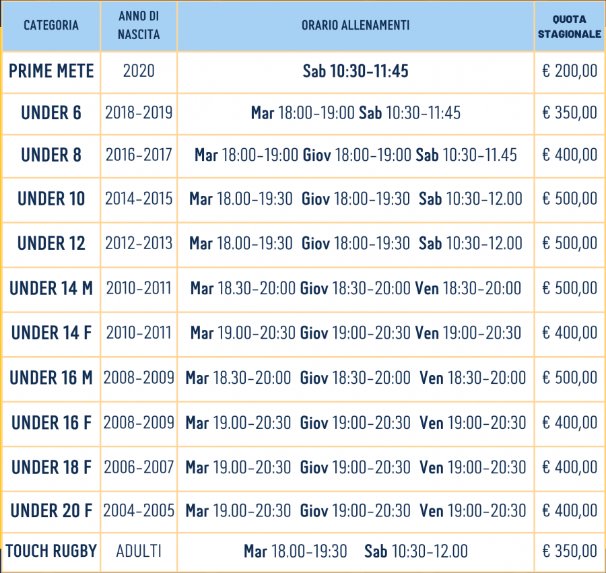Click the CATEGORIA column header
The width and height of the screenshot is (606, 573).
[51, 26]
